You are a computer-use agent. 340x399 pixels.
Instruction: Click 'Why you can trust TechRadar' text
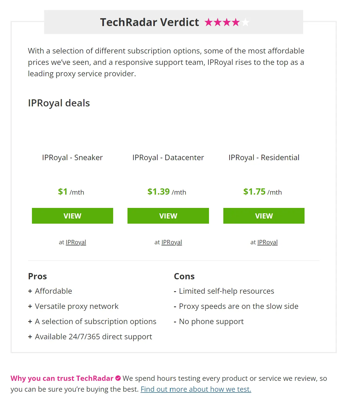(62, 378)
